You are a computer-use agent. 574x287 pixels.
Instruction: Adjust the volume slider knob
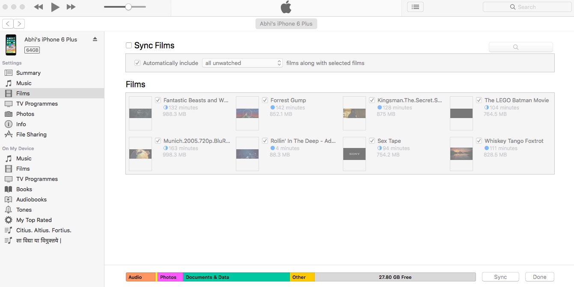coord(128,7)
